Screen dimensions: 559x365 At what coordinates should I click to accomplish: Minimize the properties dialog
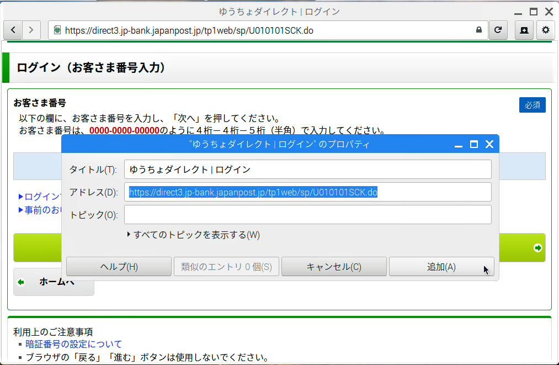(x=459, y=144)
